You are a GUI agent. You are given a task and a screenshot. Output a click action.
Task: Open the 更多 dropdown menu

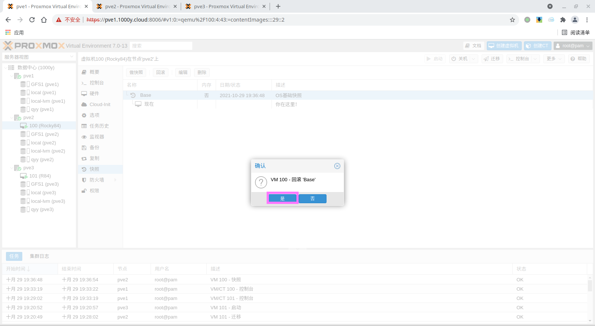[x=554, y=59]
